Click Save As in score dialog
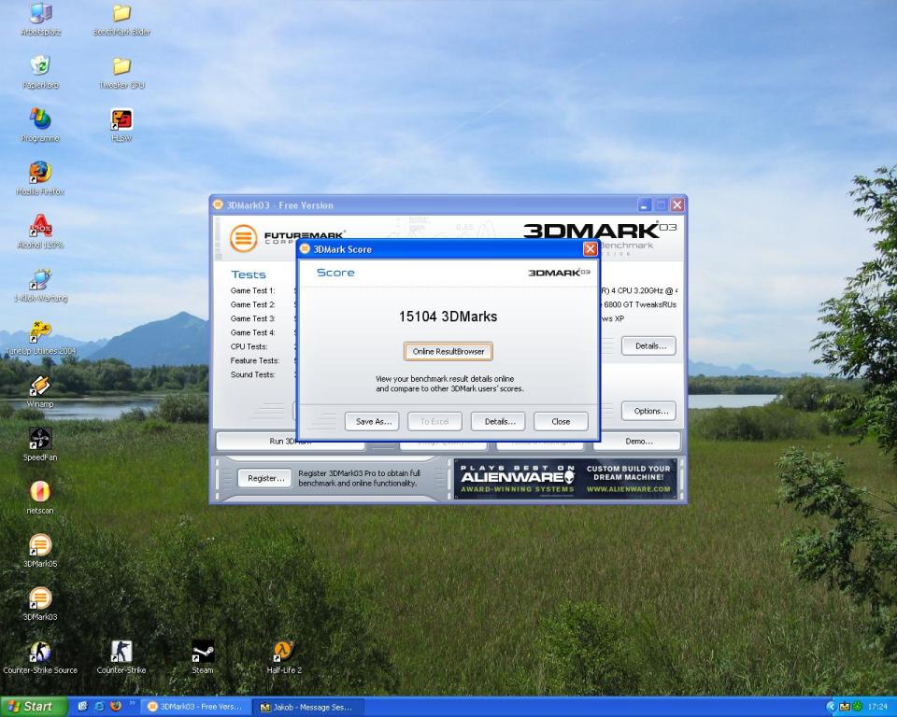Viewport: 897px width, 717px height. click(x=372, y=421)
